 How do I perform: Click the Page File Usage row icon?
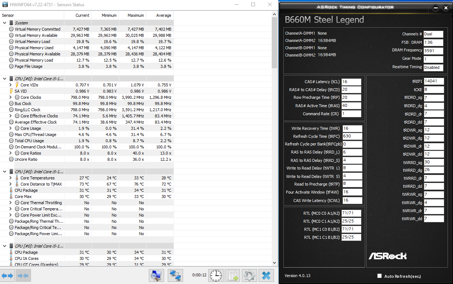click(x=11, y=66)
